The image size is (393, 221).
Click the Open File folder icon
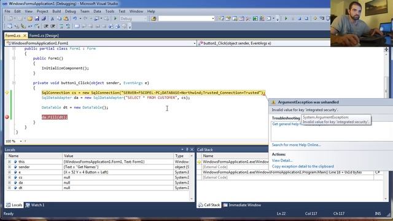[30, 18]
